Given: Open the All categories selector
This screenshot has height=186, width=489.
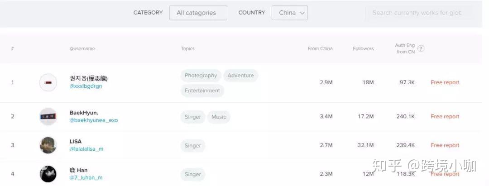Looking at the screenshot, I should click(x=198, y=13).
